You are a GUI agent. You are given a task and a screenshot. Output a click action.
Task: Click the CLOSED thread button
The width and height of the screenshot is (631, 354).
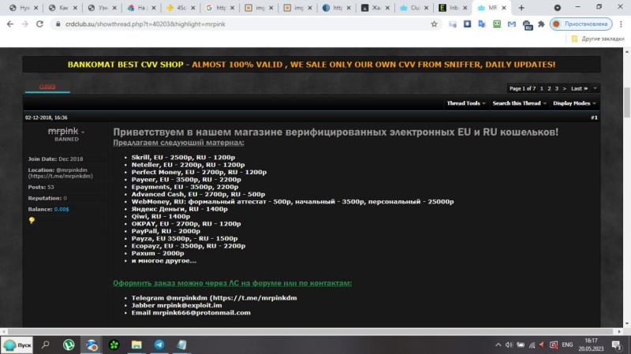47,87
